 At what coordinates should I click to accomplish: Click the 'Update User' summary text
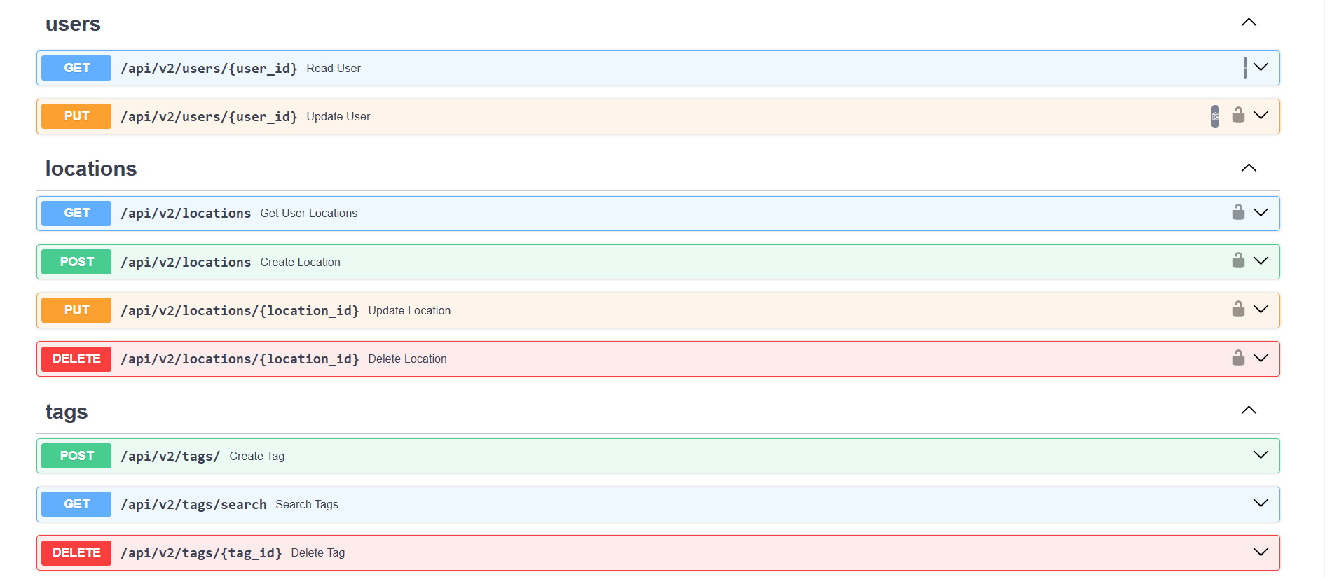338,117
